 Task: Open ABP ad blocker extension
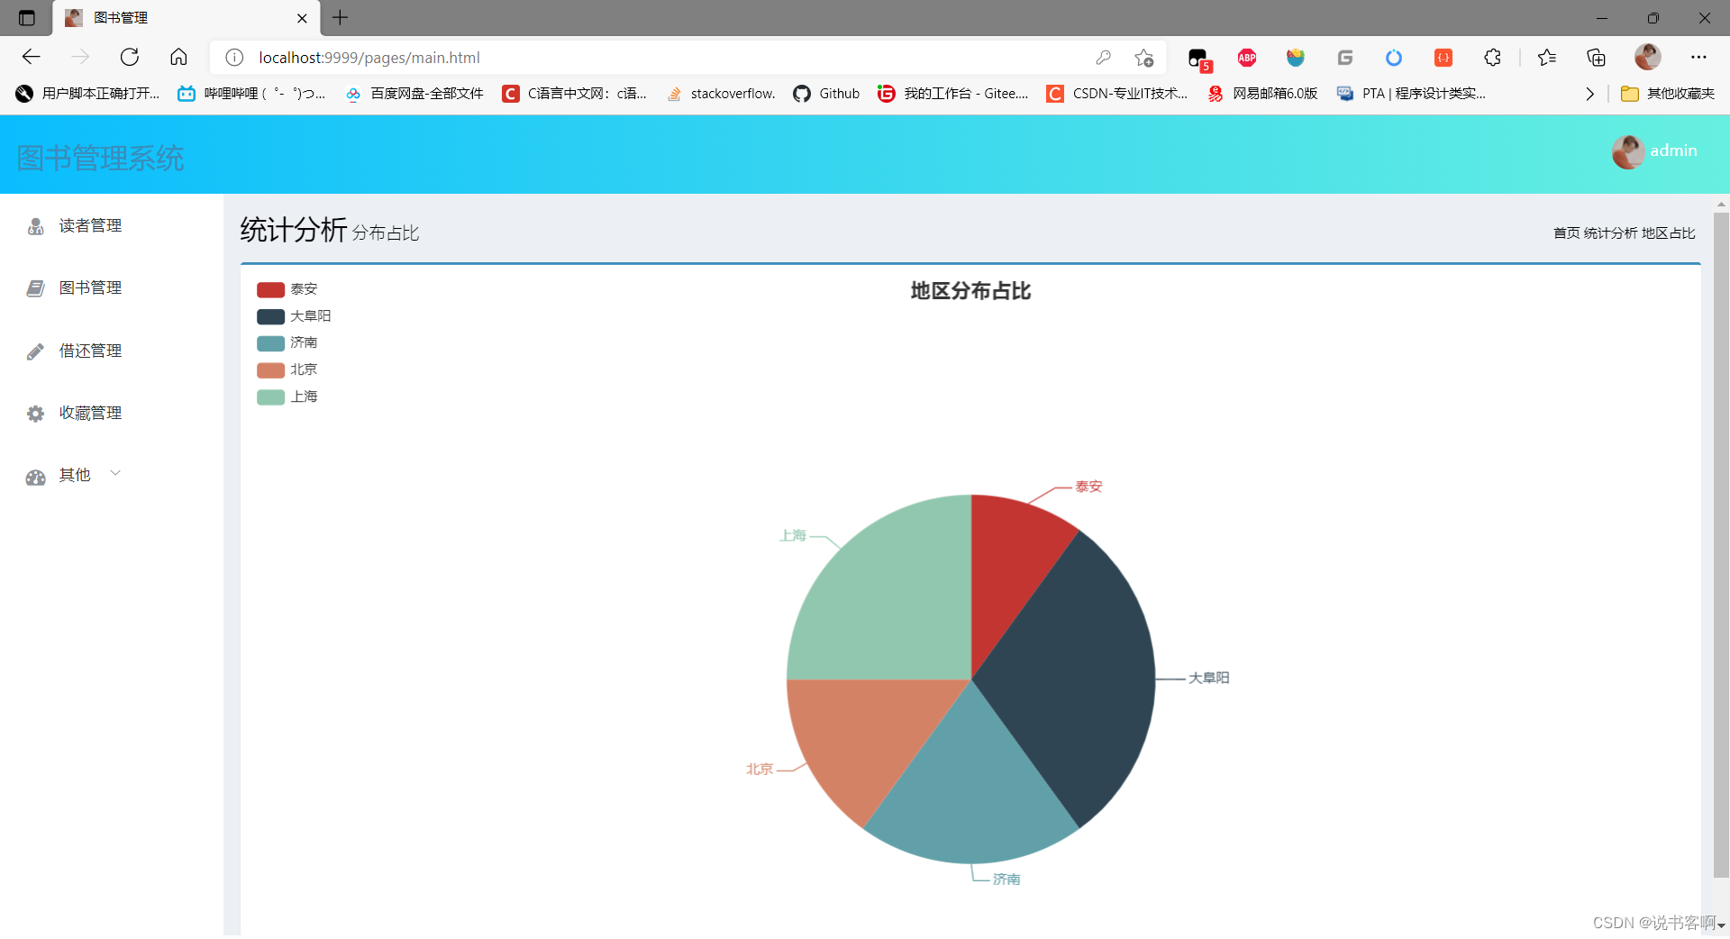(x=1247, y=58)
